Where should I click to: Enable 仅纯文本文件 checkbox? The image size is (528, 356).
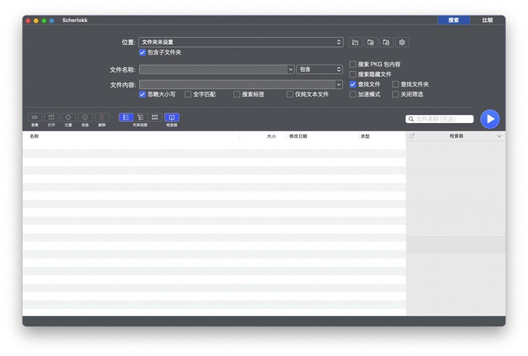(x=290, y=95)
